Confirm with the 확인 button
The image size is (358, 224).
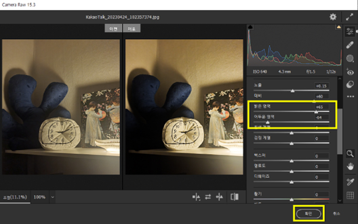pos(308,213)
